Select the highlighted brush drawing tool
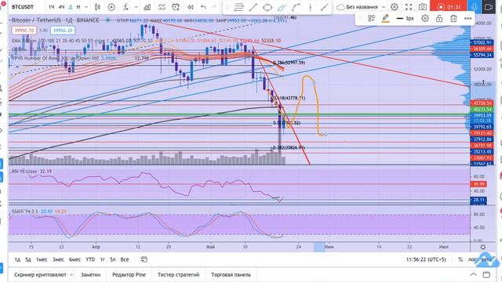 coord(282,7)
